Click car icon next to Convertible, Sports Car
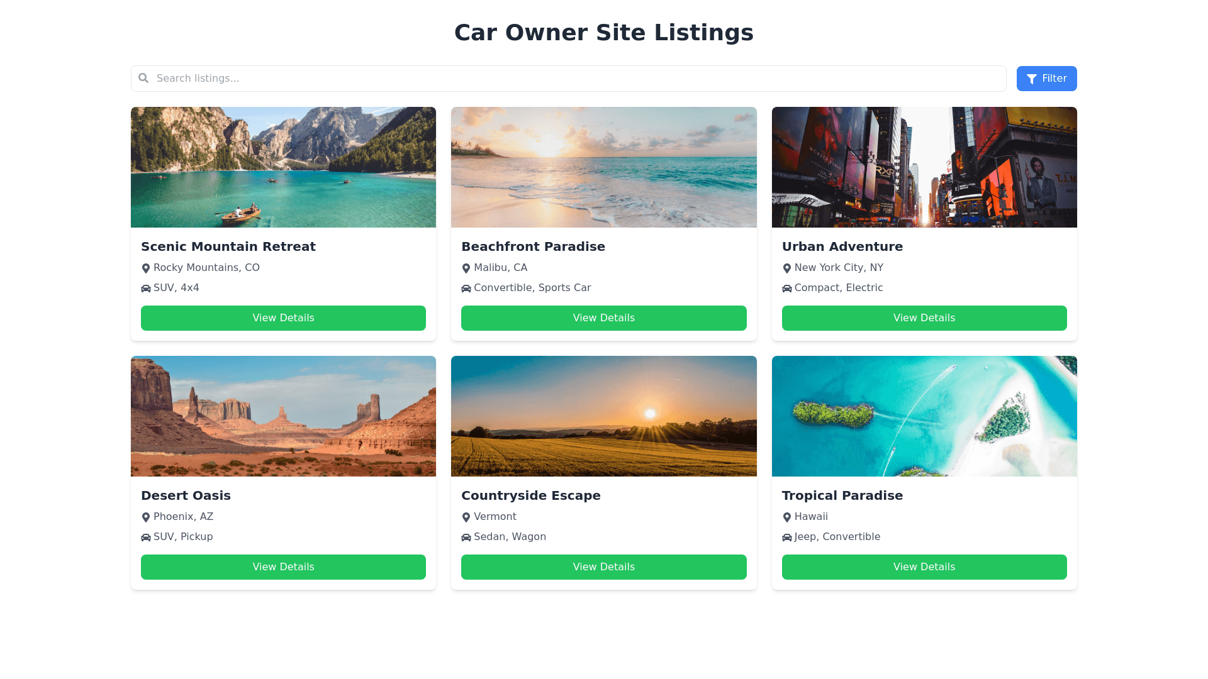 (x=466, y=289)
